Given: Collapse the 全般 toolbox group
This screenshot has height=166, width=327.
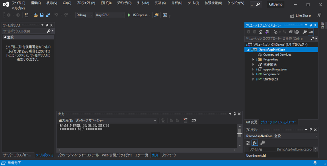Looking at the screenshot, I should point(5,37).
